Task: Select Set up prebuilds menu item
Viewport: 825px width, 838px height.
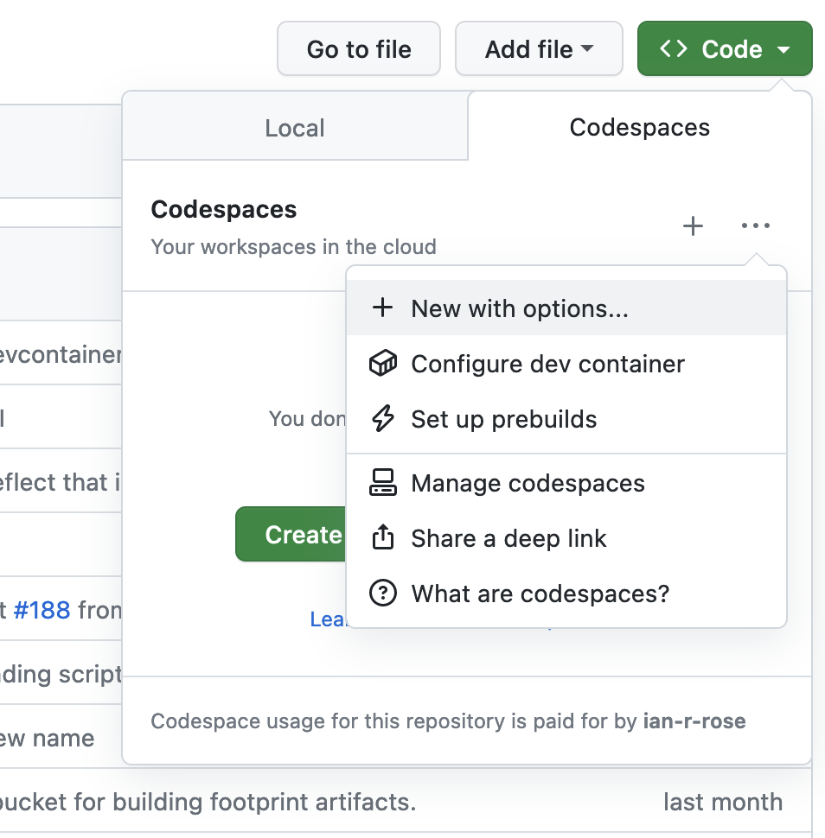Action: (x=566, y=418)
